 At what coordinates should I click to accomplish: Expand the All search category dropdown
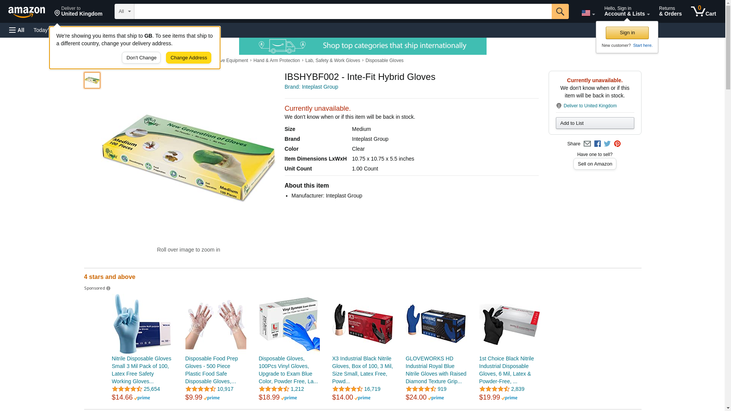124,11
